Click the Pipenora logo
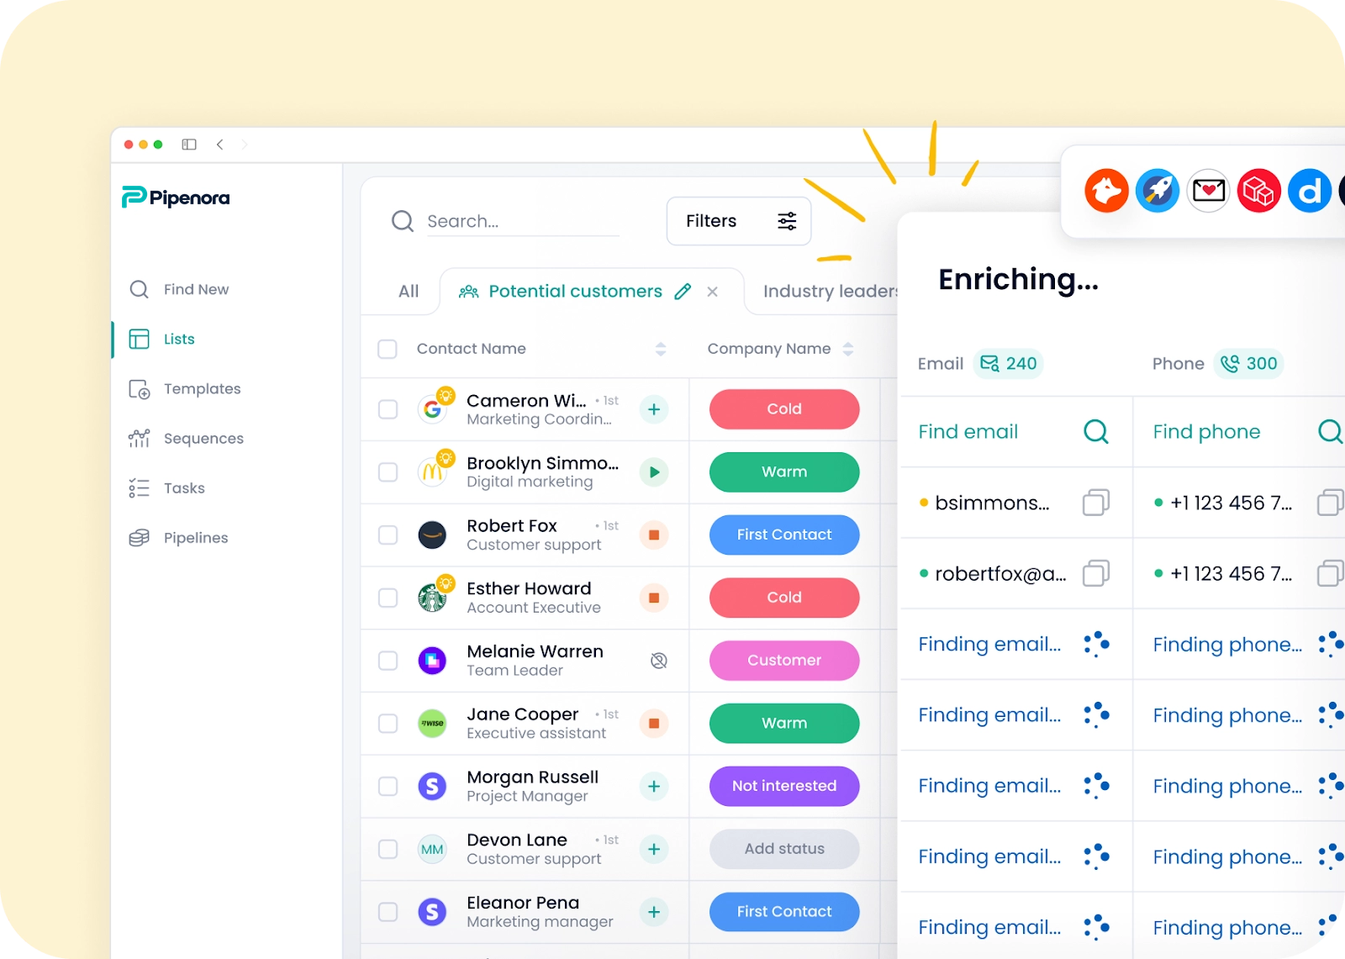1345x959 pixels. pyautogui.click(x=176, y=198)
